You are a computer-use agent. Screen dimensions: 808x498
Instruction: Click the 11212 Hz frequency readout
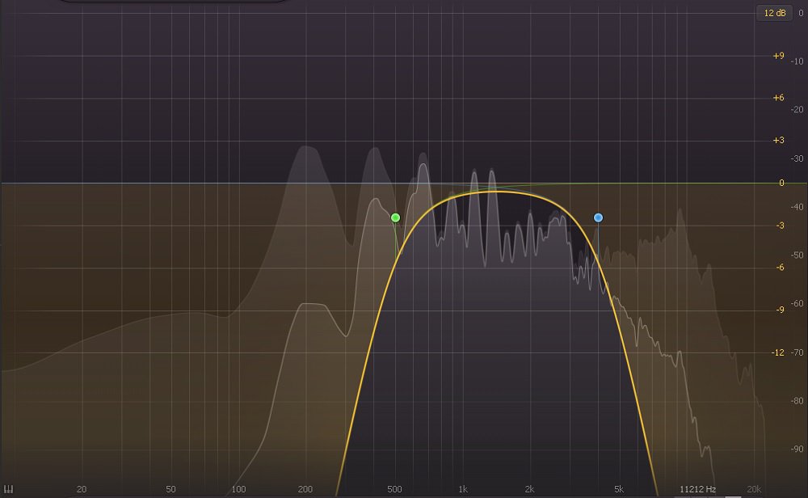pos(697,489)
